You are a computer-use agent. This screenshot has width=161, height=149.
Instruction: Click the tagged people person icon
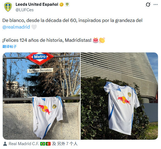click(x=5, y=144)
